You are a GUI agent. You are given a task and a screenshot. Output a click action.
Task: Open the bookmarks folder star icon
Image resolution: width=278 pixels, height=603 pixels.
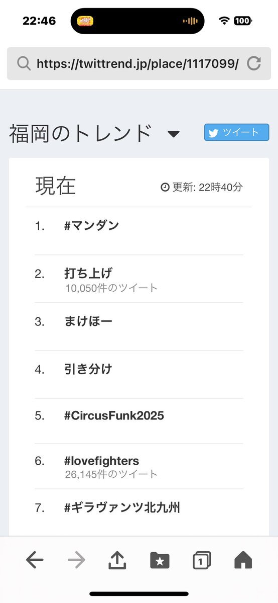coord(160,560)
